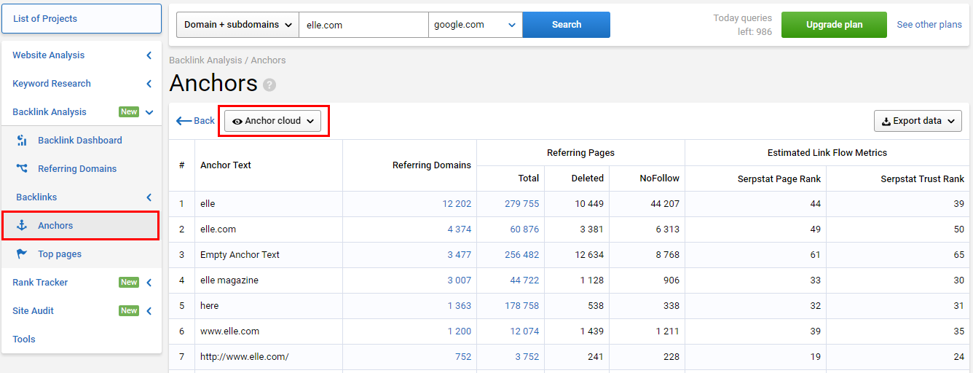The height and width of the screenshot is (373, 973).
Task: Click referring domains value 3 007
Action: [x=460, y=280]
